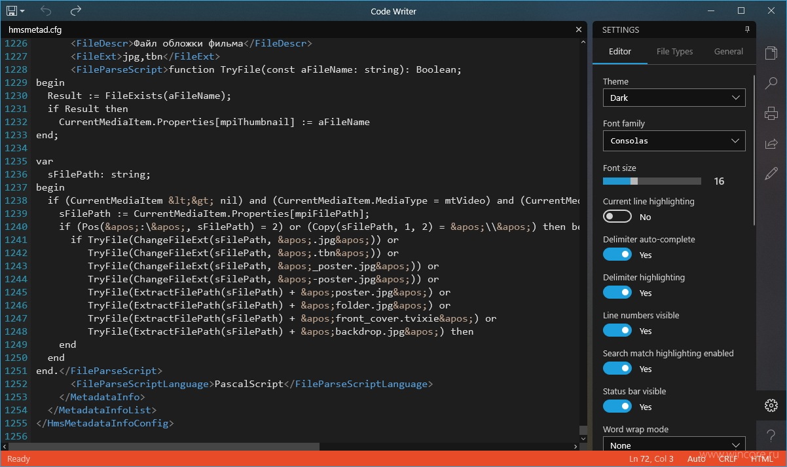The image size is (787, 467).
Task: Maximize the Code Writer window
Action: point(741,10)
